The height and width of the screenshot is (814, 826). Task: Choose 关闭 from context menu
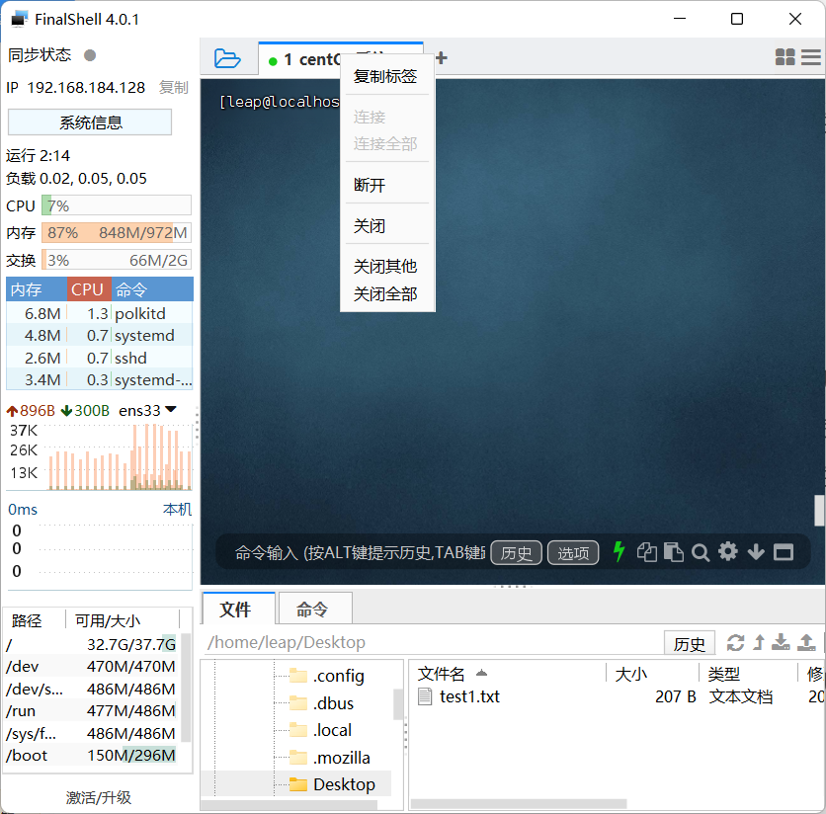(x=385, y=226)
